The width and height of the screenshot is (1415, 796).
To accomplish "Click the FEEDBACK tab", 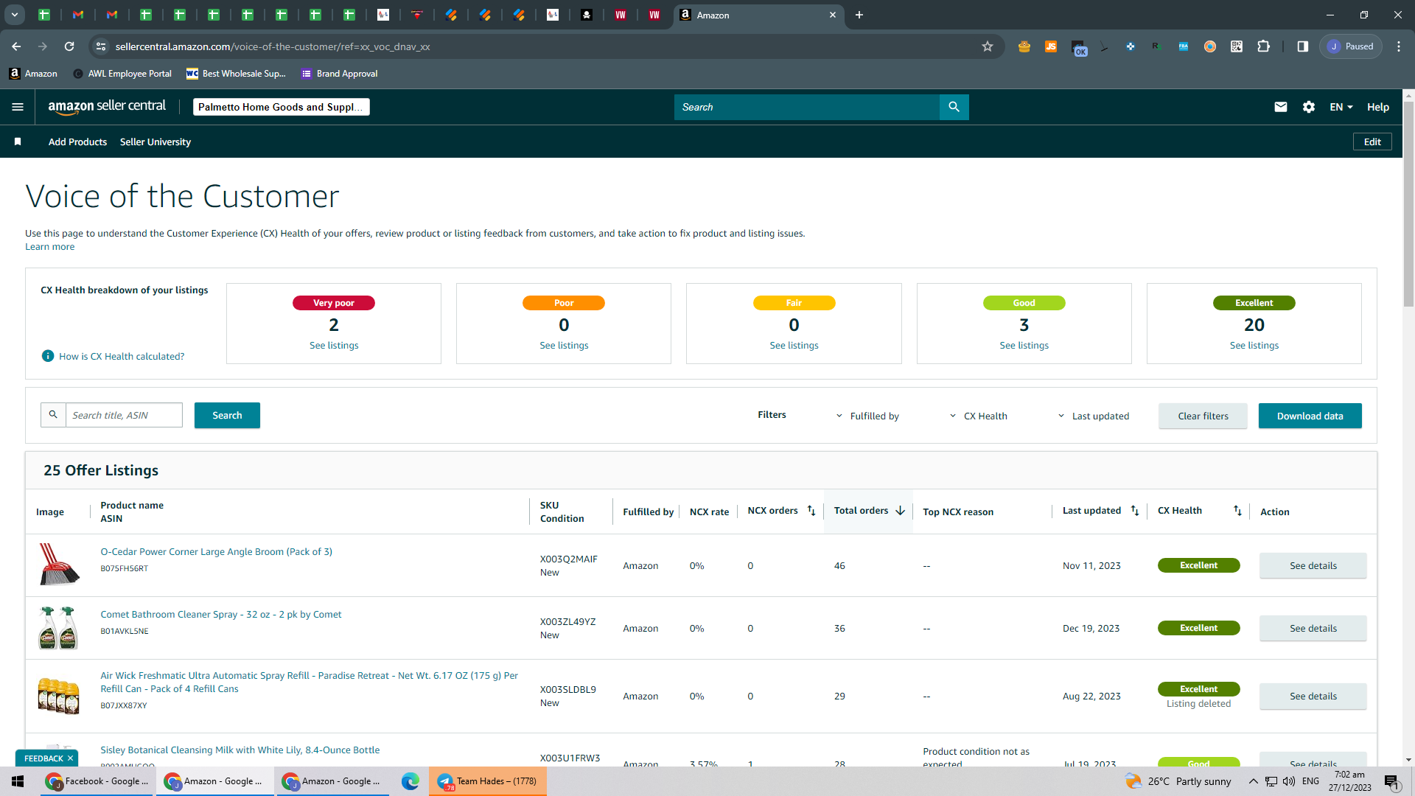I will coord(43,758).
